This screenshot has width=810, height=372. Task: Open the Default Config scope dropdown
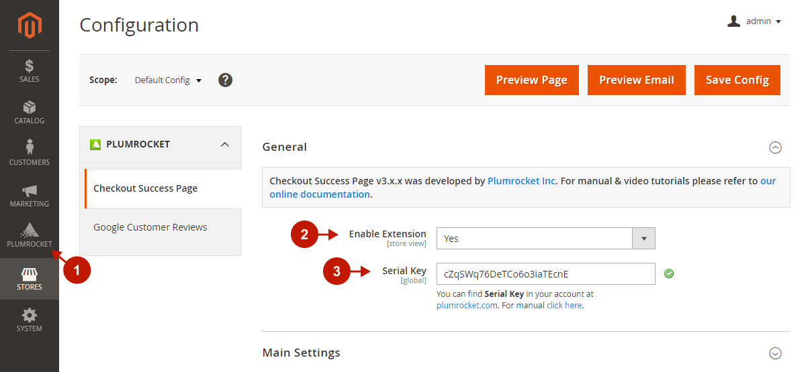[x=168, y=80]
